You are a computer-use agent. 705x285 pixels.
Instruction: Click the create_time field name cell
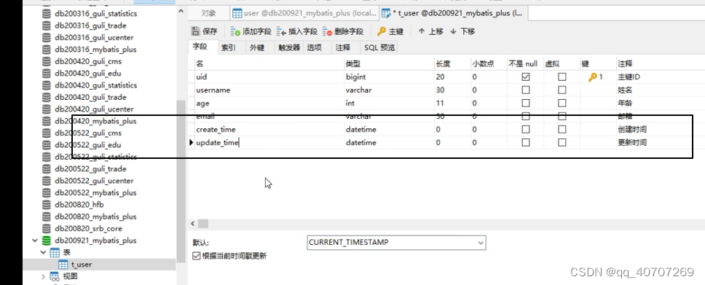(x=269, y=130)
